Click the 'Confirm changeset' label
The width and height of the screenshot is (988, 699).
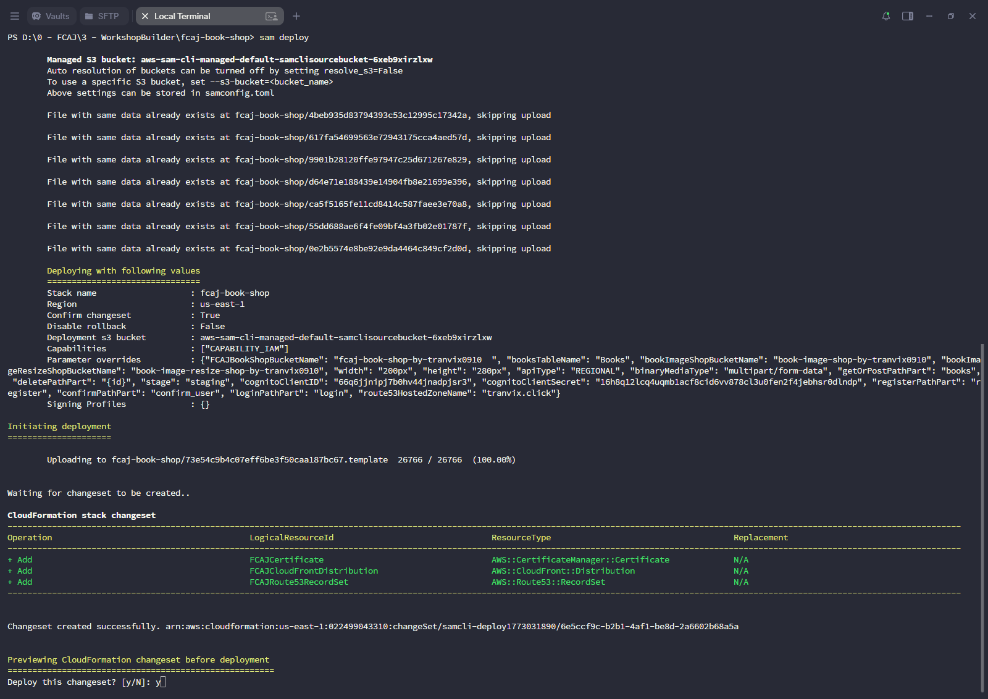pos(89,315)
